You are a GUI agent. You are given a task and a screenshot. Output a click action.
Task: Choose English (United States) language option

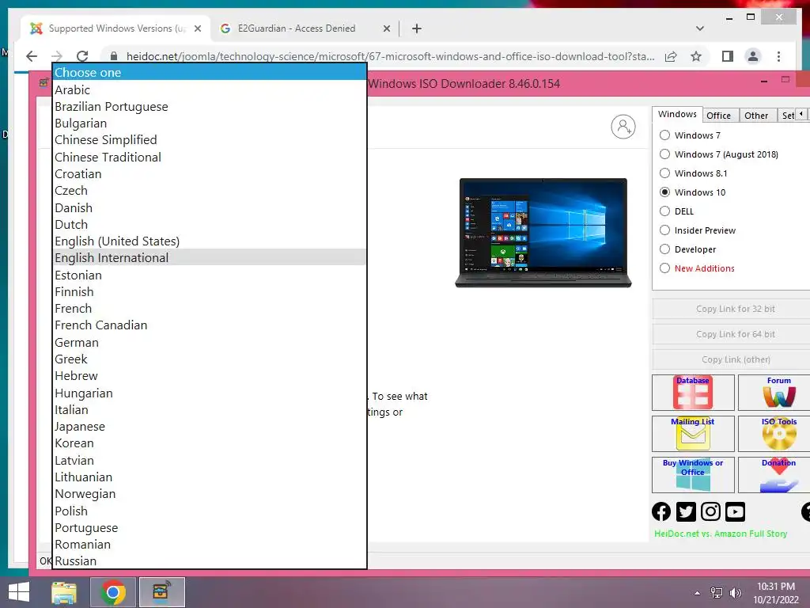coord(210,241)
